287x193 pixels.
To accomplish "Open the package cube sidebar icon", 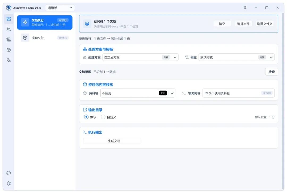I will (x=9, y=50).
